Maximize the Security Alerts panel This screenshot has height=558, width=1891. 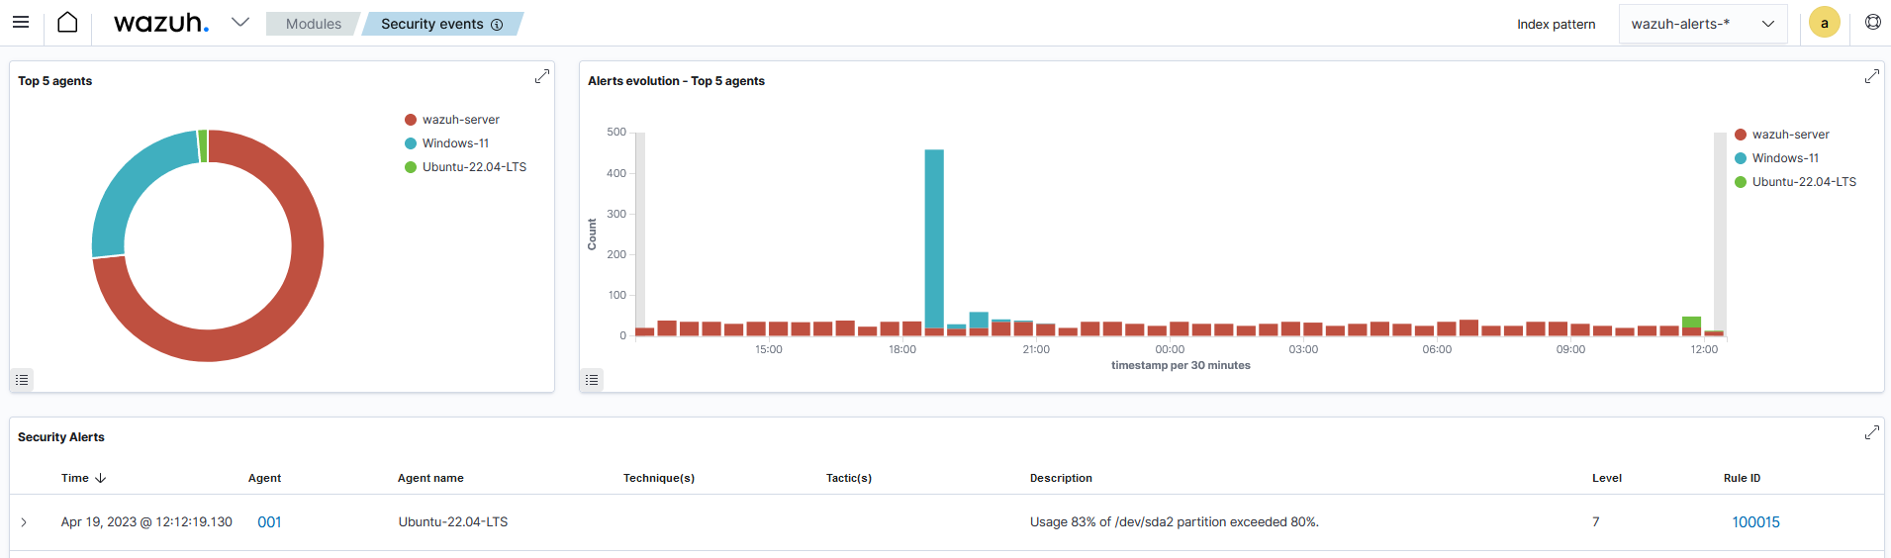coord(1871,433)
